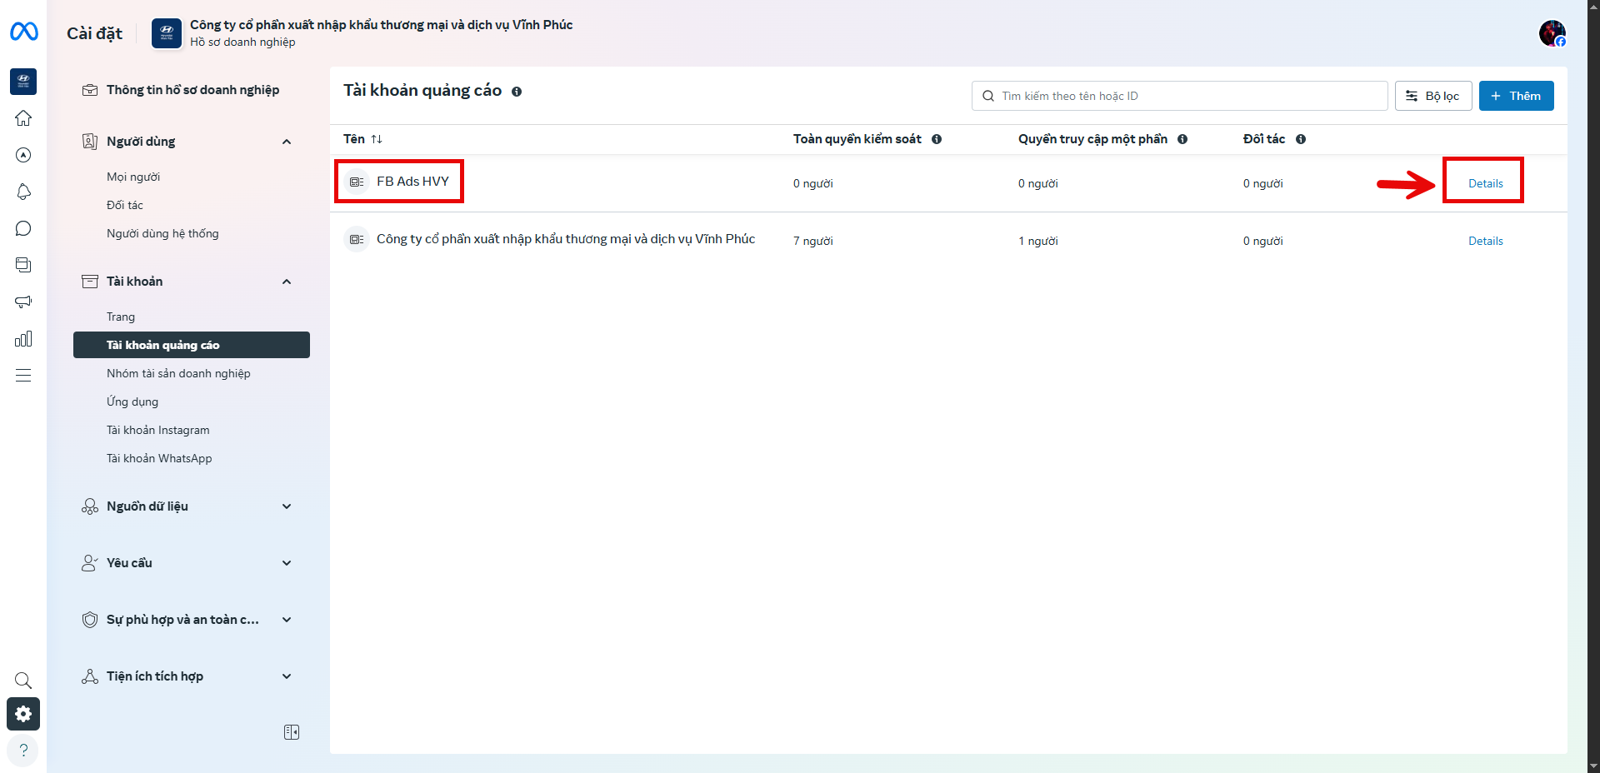This screenshot has height=773, width=1600.
Task: Click the Bộ lọc filter button
Action: 1432,96
